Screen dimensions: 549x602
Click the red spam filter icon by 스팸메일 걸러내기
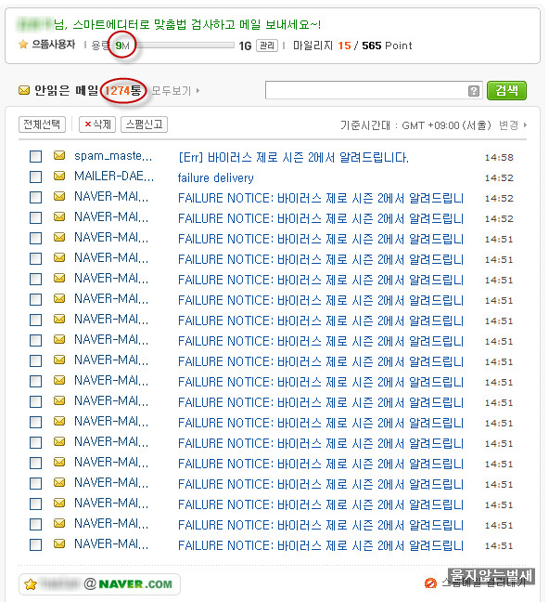(x=430, y=583)
